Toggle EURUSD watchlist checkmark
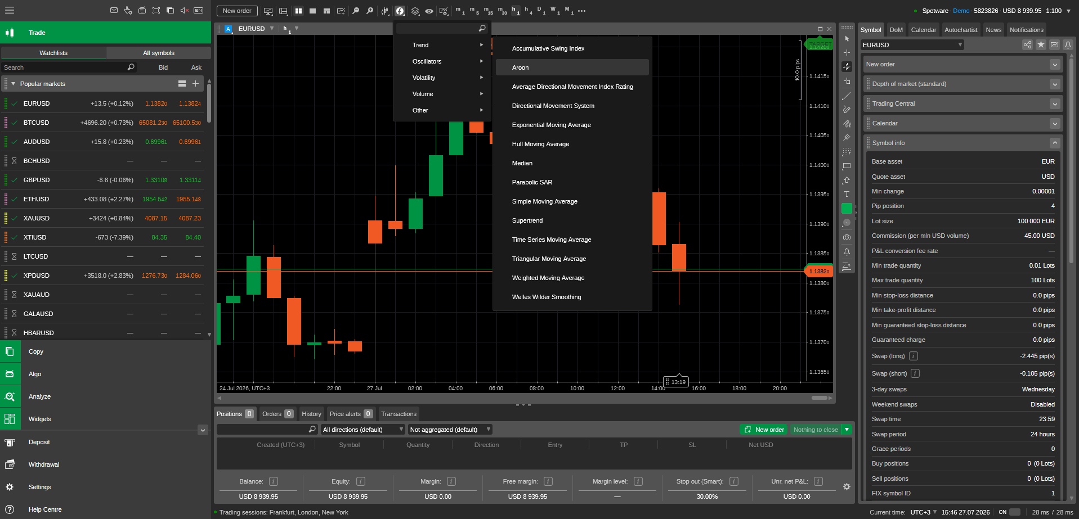 pyautogui.click(x=14, y=103)
